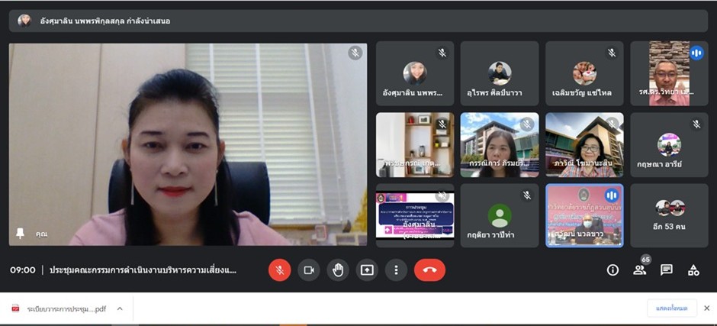
Task: Click the show all downloads button
Action: 671,308
